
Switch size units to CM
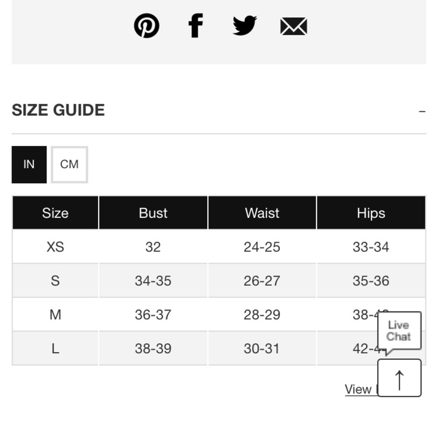(69, 165)
